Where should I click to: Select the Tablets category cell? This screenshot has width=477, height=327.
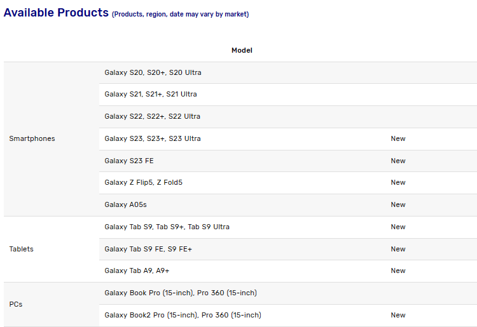point(21,249)
